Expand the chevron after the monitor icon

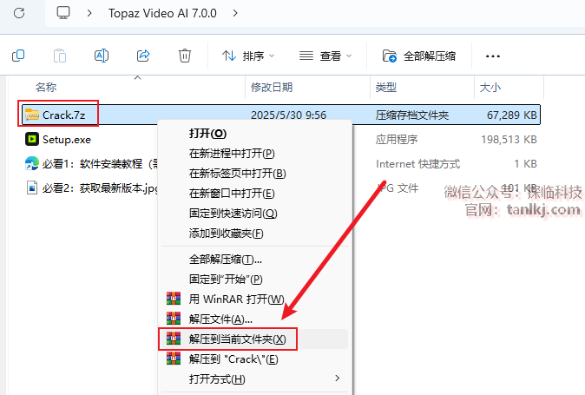coord(89,13)
